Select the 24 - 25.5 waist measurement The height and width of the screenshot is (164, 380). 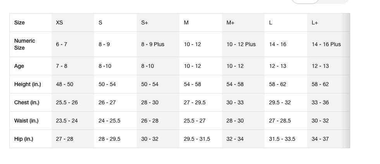110,121
